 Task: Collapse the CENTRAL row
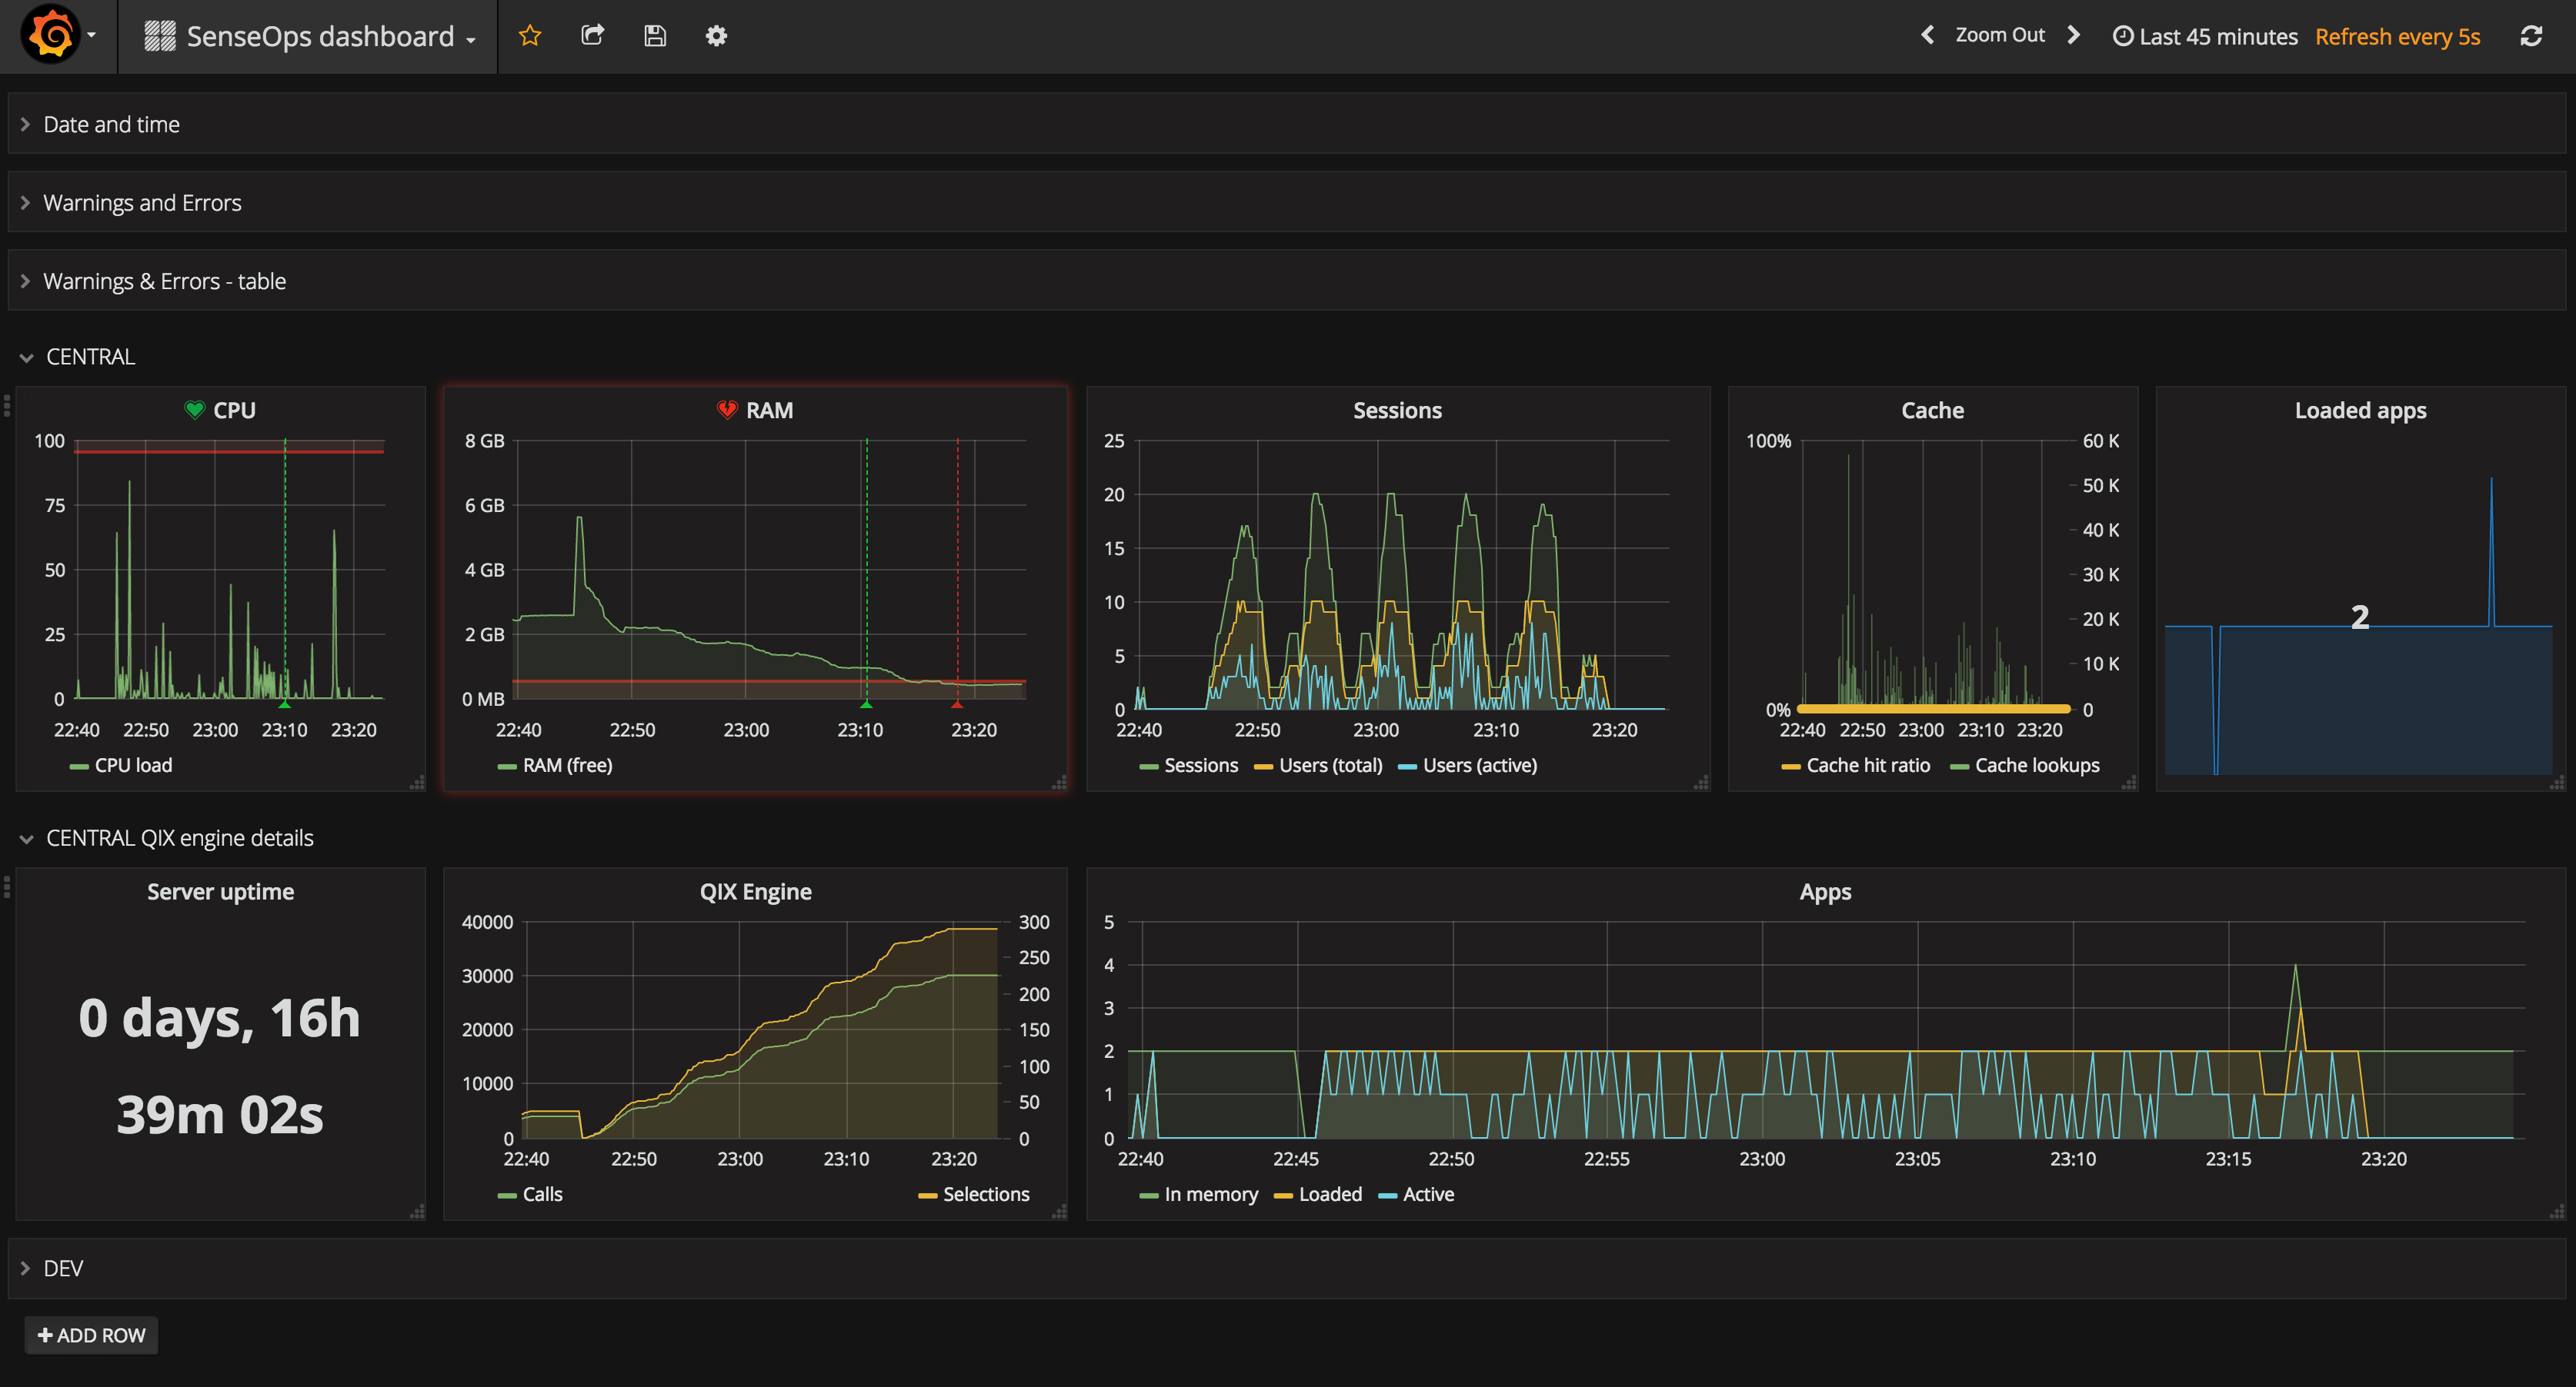click(90, 356)
